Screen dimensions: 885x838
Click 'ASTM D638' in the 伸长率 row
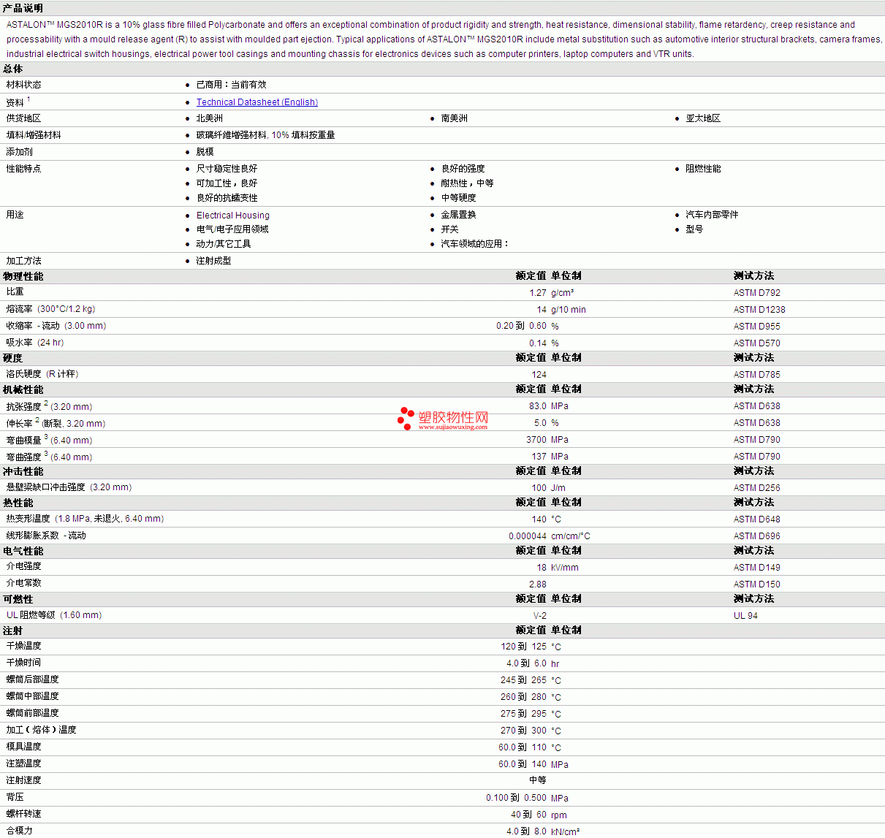pos(757,423)
